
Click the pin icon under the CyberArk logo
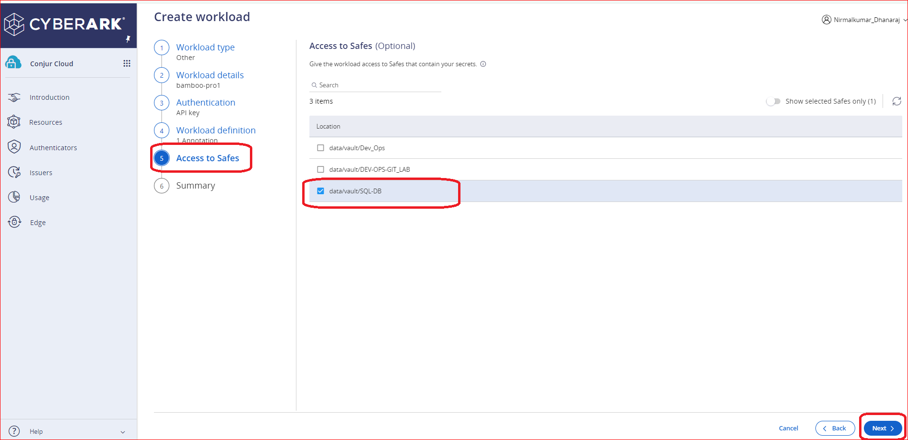pos(128,39)
